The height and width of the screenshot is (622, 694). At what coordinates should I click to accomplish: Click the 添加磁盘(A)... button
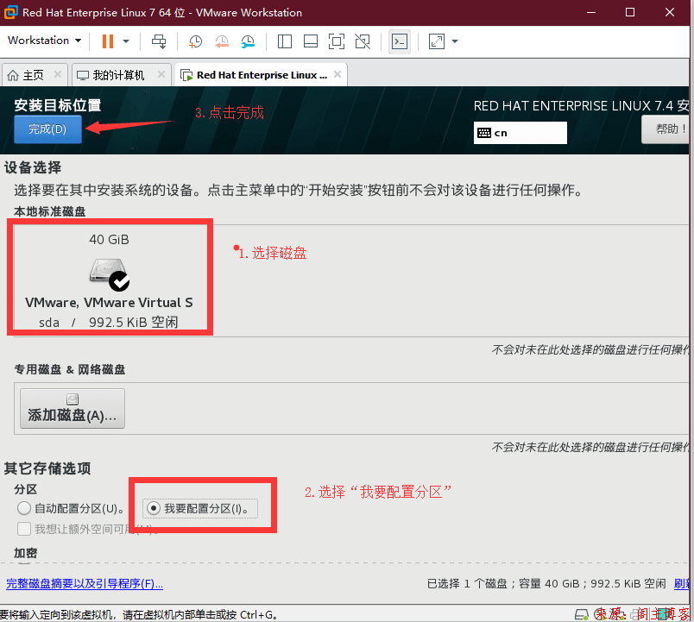[x=73, y=409]
